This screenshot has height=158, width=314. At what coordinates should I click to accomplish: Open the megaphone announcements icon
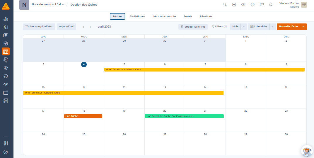pos(243,4)
